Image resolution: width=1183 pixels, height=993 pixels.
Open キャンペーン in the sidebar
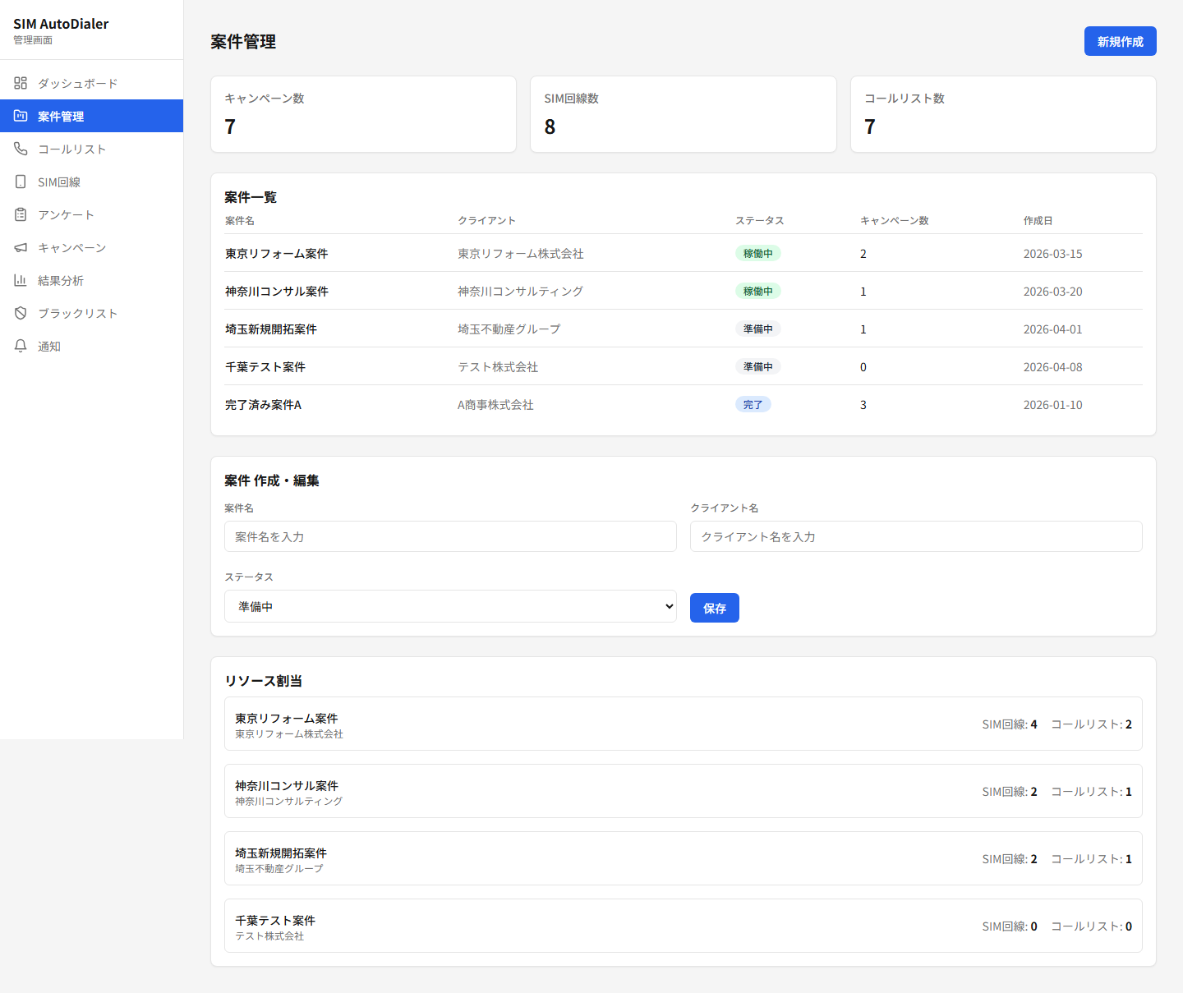click(x=91, y=247)
